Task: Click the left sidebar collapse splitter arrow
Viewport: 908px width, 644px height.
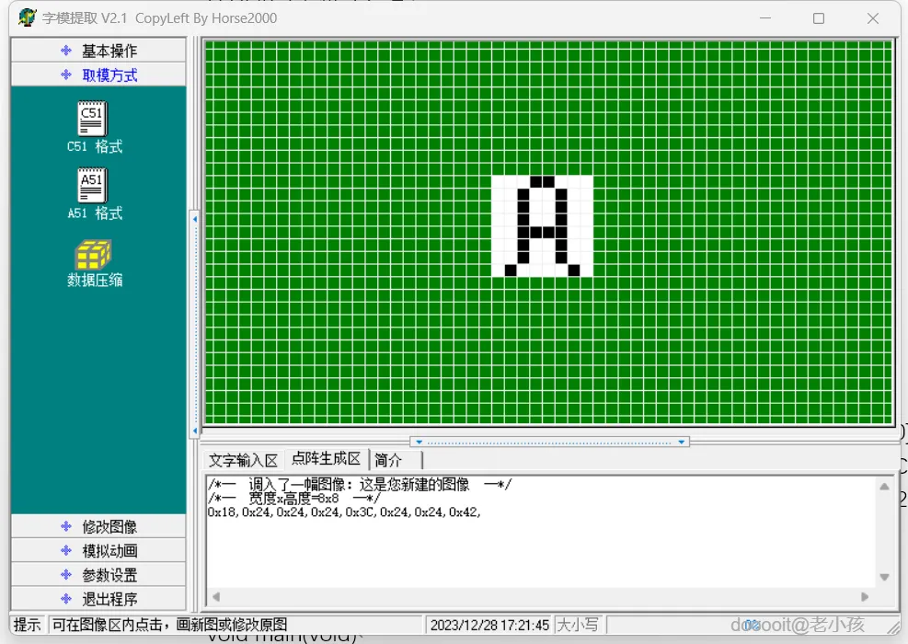Action: 194,219
